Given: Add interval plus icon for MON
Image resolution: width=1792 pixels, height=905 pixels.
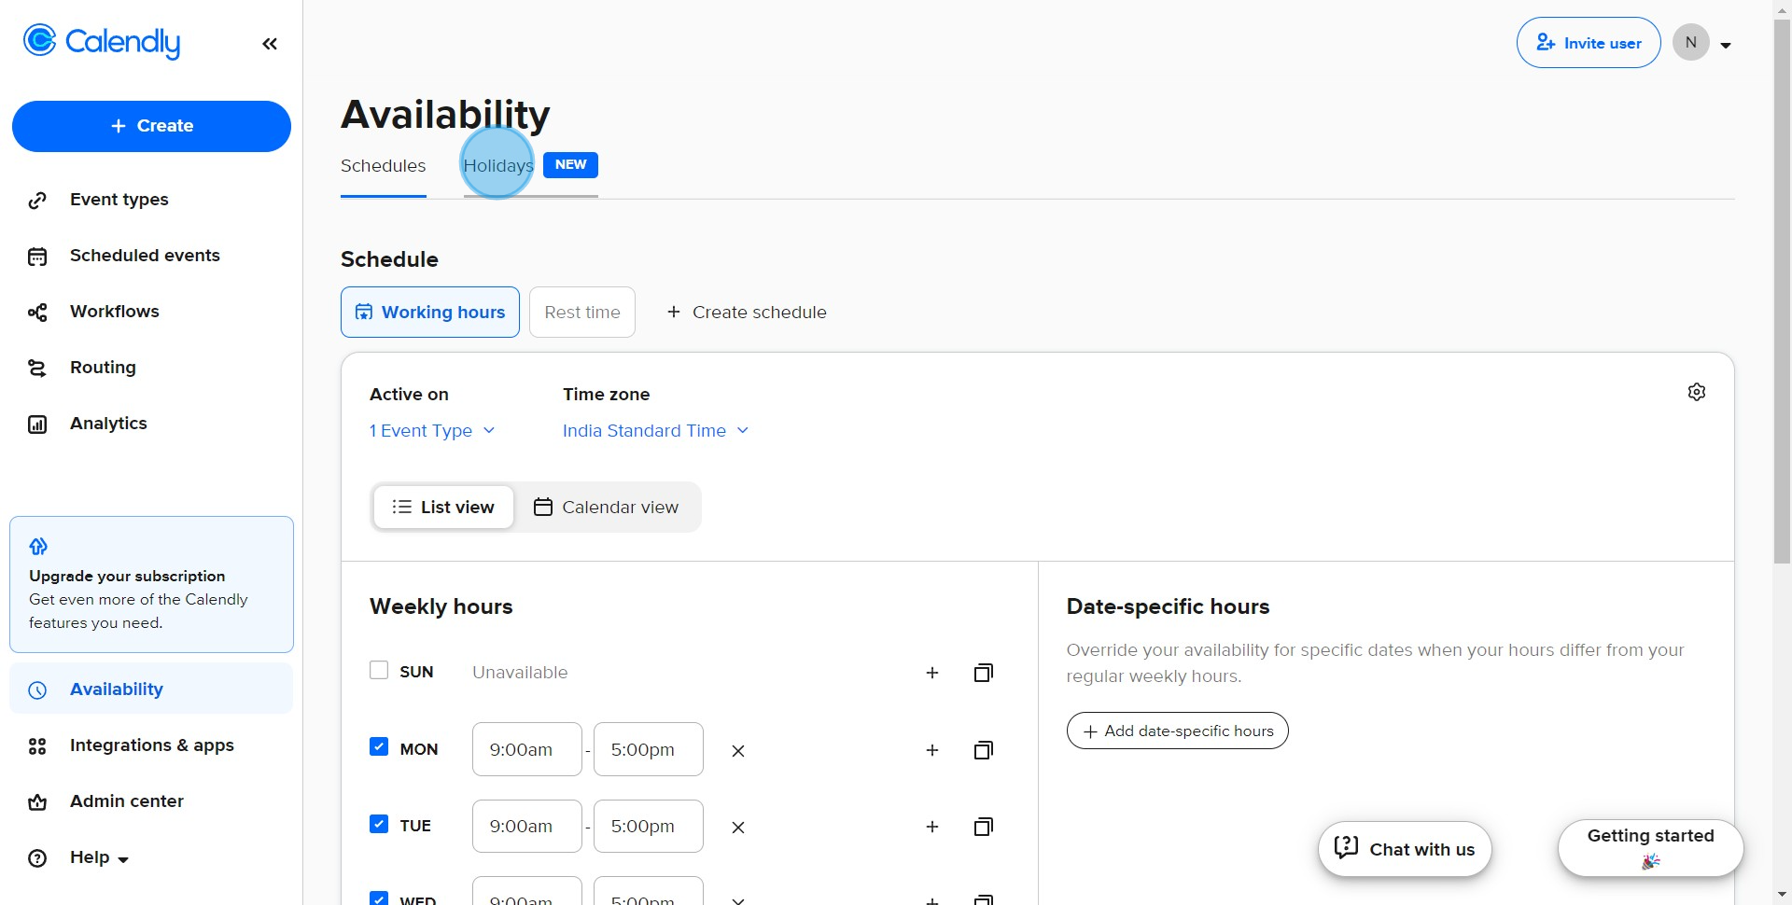Looking at the screenshot, I should pos(931,750).
